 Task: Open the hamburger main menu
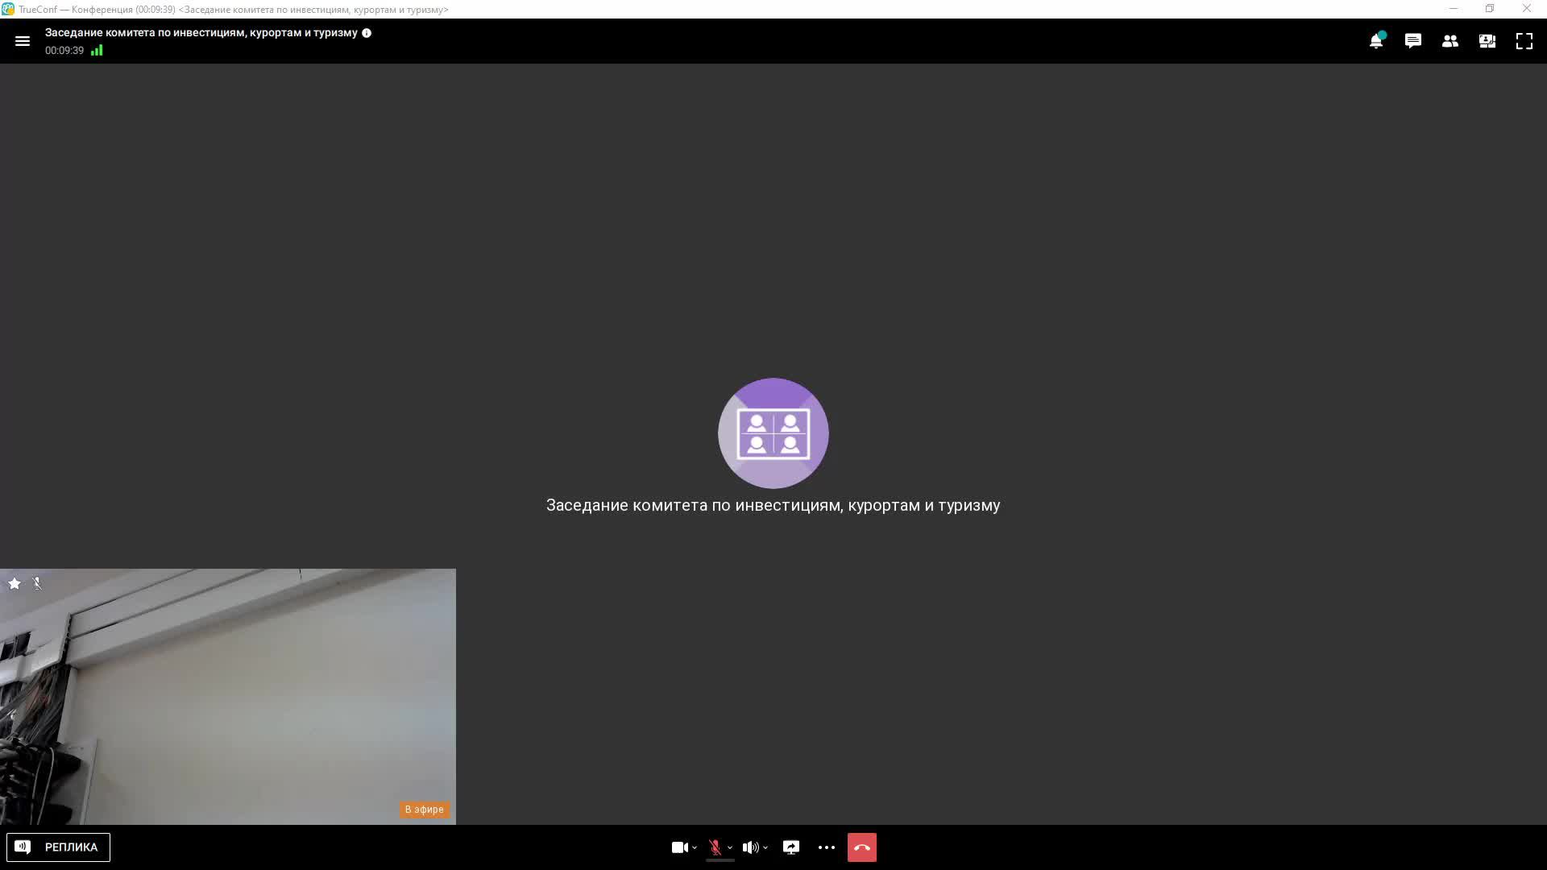[x=23, y=41]
